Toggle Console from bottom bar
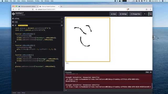The image size is (168, 94). pos(14,93)
